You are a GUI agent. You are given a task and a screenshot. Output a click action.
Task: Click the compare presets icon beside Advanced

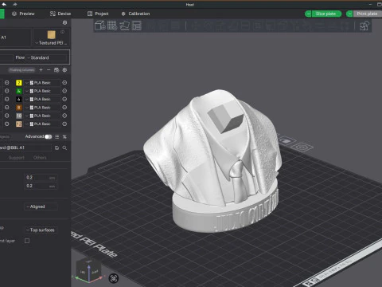[x=64, y=136]
